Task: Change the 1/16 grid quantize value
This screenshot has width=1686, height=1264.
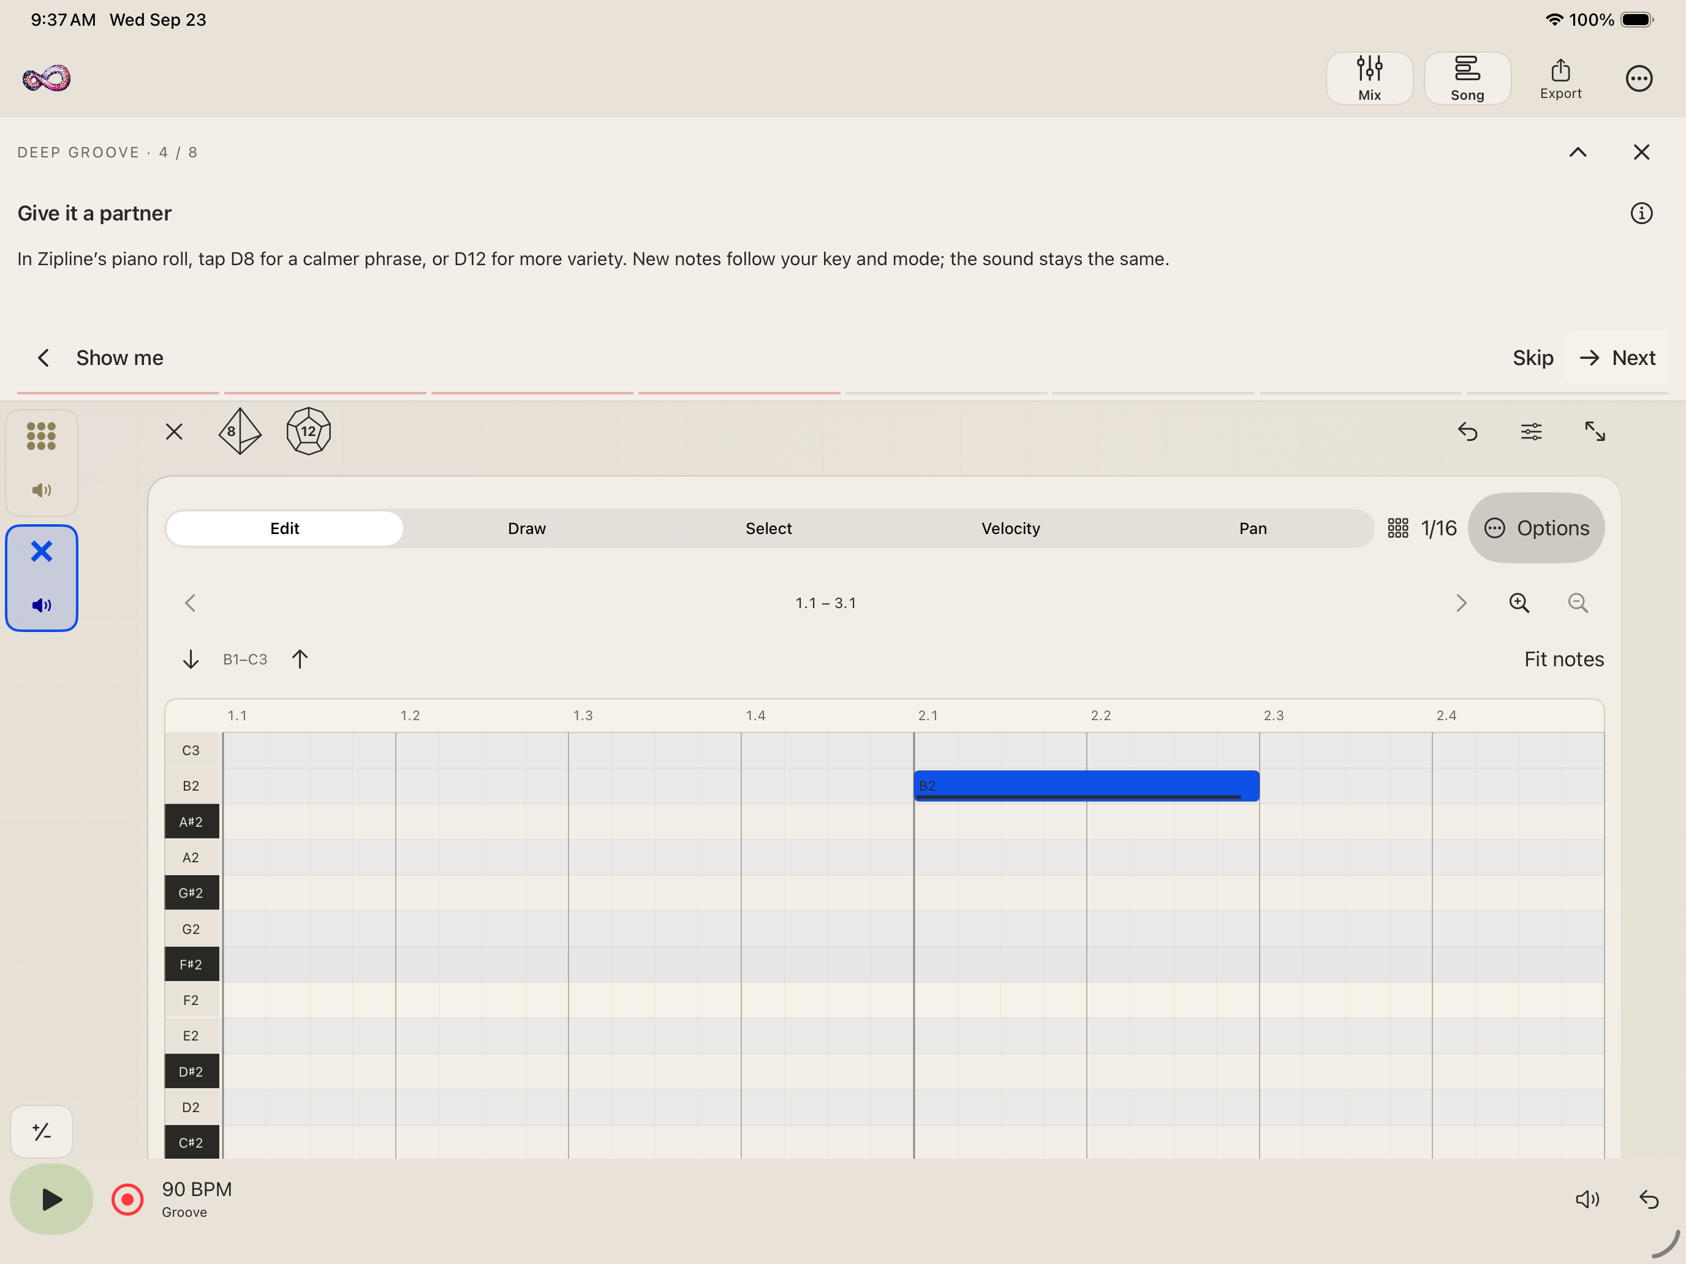Action: tap(1421, 529)
